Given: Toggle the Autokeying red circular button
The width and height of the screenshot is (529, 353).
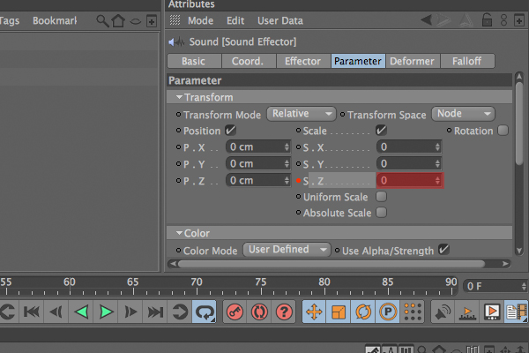Looking at the screenshot, I should [259, 312].
